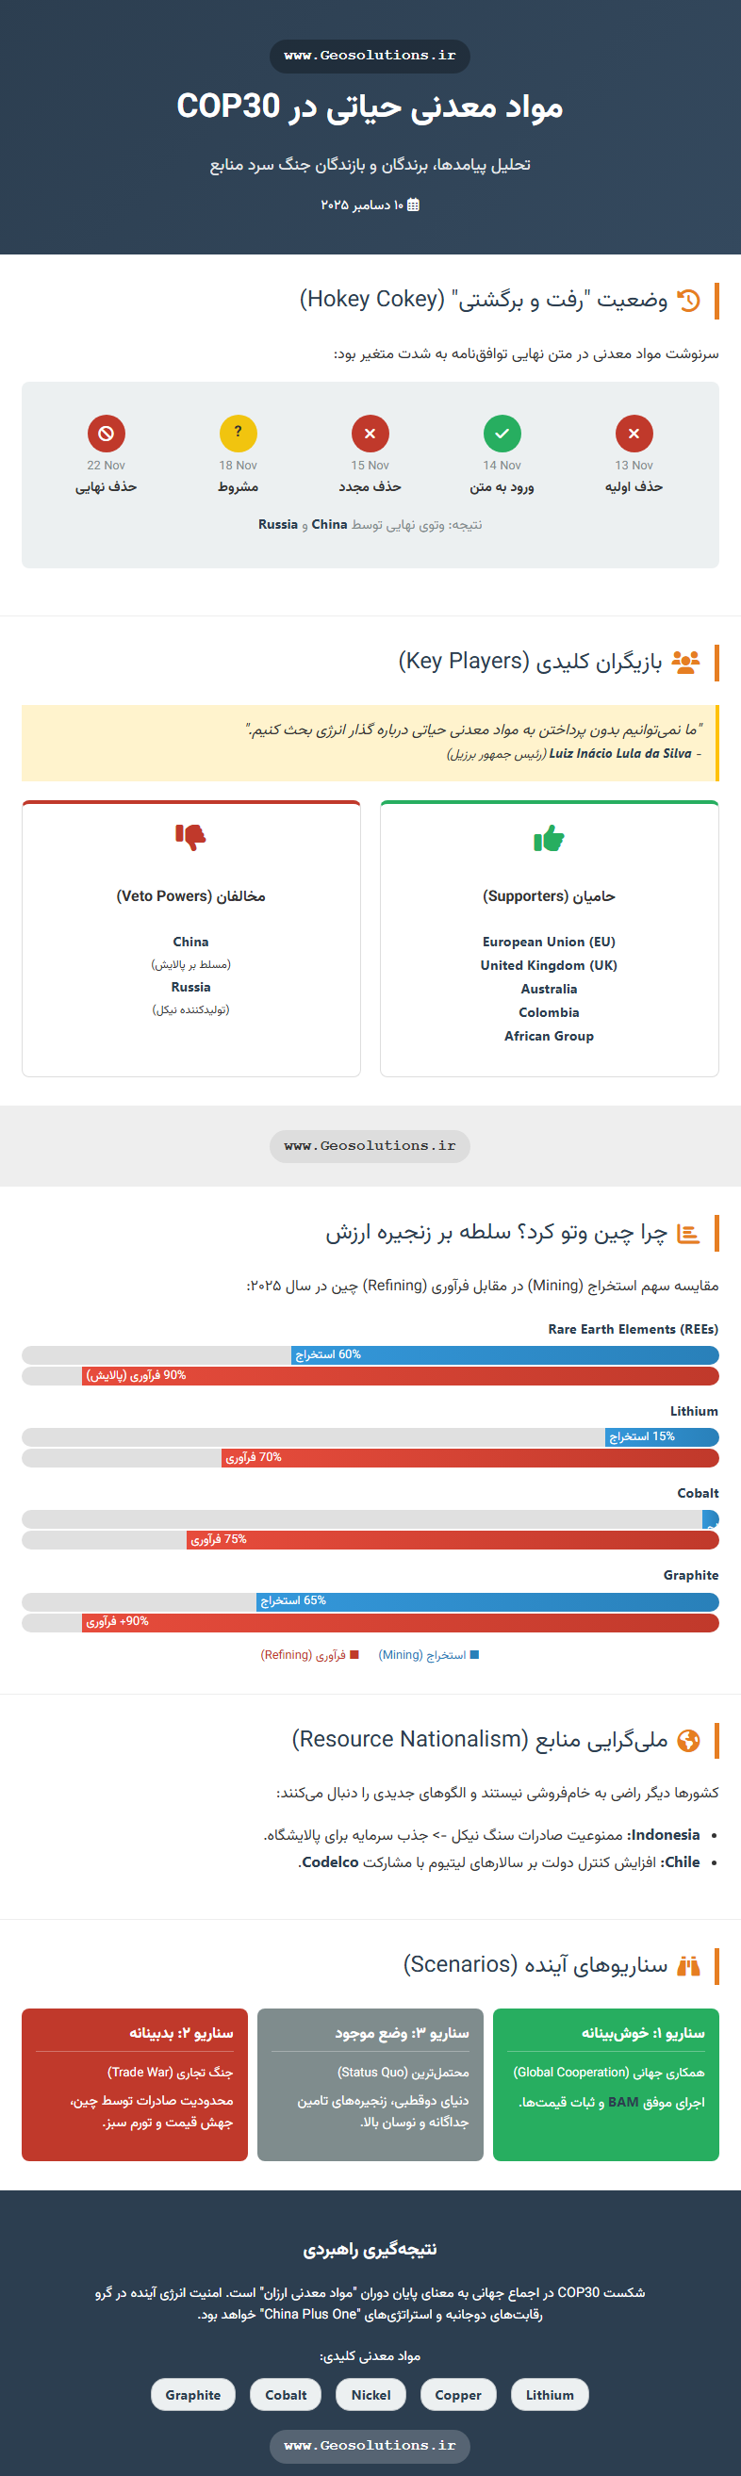
Task: Select the Lithium tag
Action: [550, 2394]
